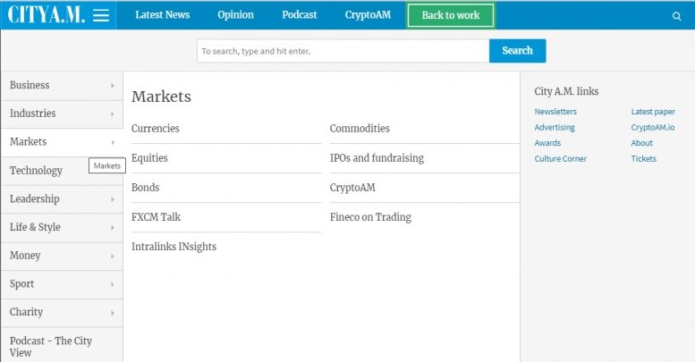
Task: Go to the Opinion section
Action: 235,15
